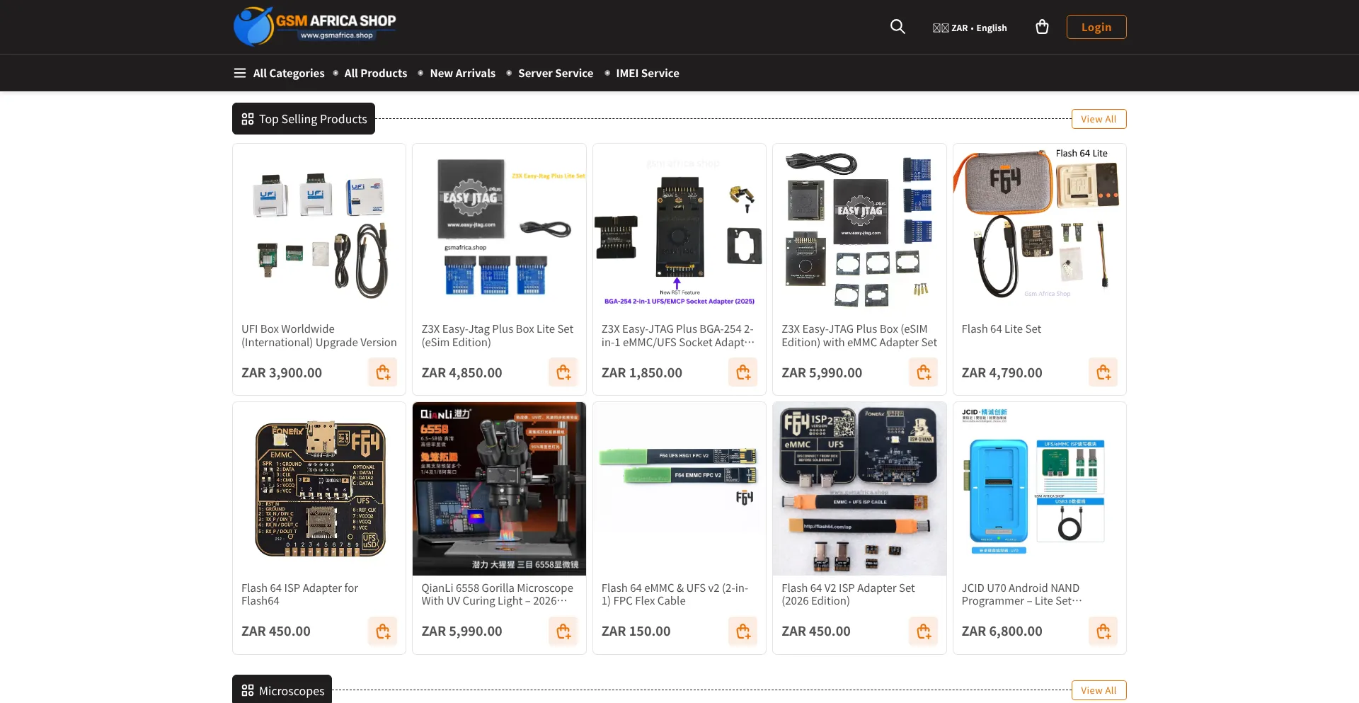1359x703 pixels.
Task: Add Z3X Easy-Jtag Plus Box Lite Set to cart
Action: click(x=563, y=372)
